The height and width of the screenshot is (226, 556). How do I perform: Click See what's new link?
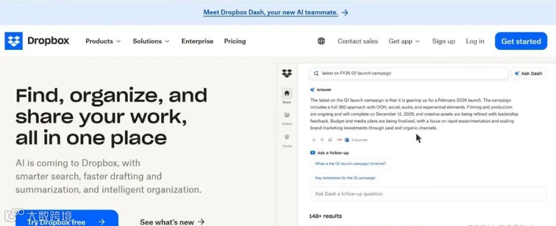click(172, 222)
